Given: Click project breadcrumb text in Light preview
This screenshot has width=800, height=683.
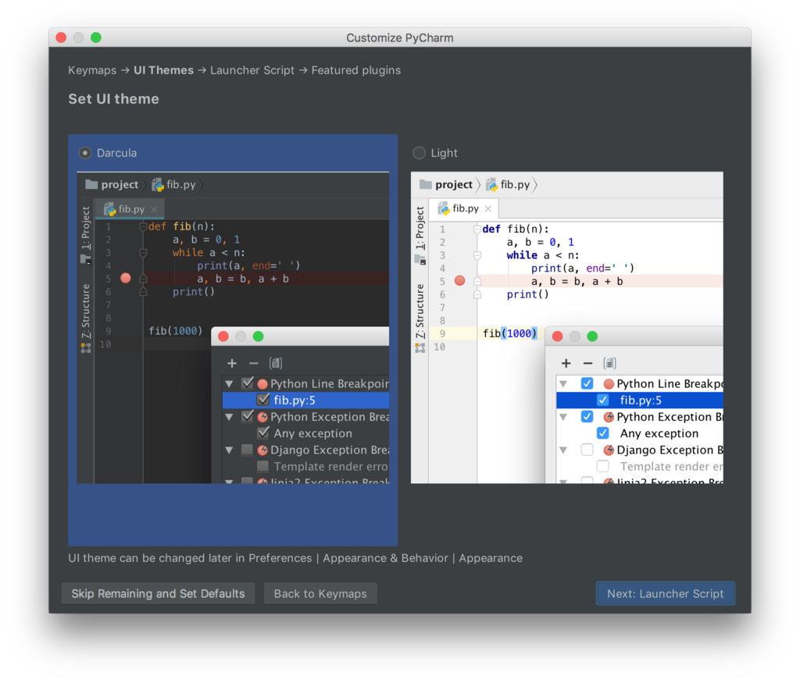Looking at the screenshot, I should (454, 184).
